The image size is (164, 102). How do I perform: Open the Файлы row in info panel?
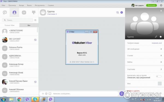[x=144, y=62]
